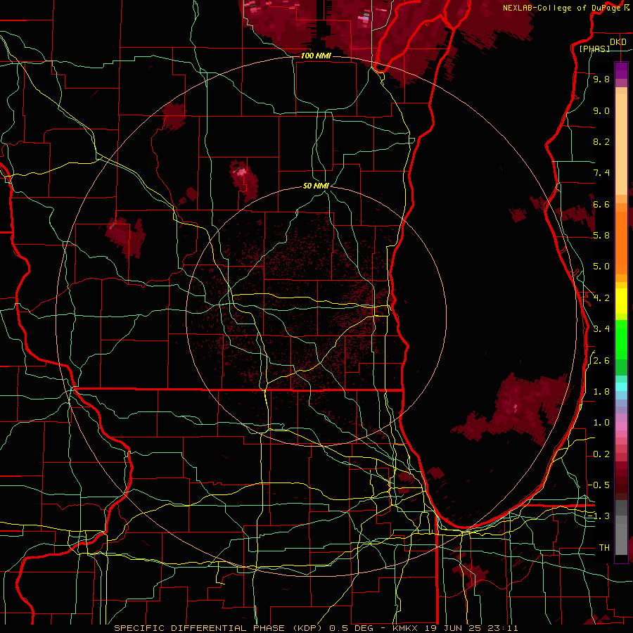Select the orange segment of the color bar
Image resolution: width=633 pixels, height=633 pixels.
pos(621,242)
